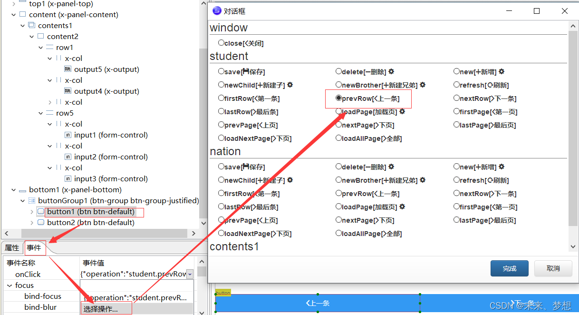This screenshot has height=315, width=579.
Task: Click the dialog scrollbar down arrow
Action: click(x=573, y=246)
